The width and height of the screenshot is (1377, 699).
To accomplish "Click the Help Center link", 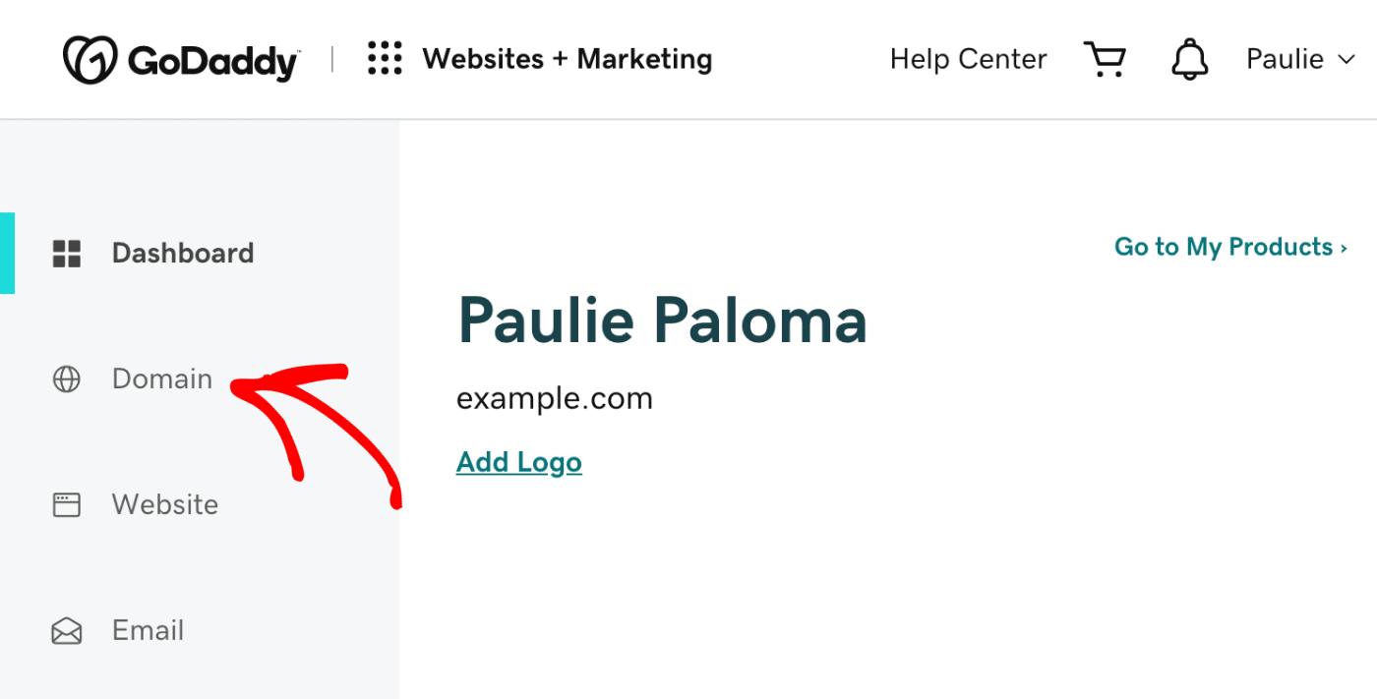I will 968,58.
